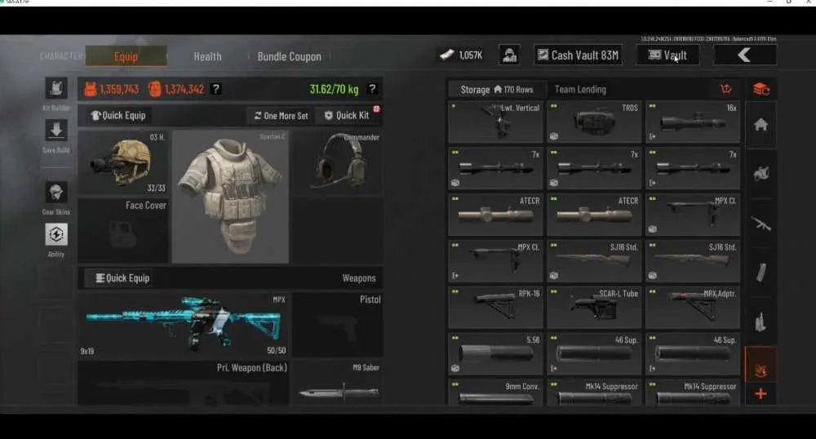This screenshot has width=816, height=439.
Task: Click the empty Pistol slot
Action: [x=338, y=325]
